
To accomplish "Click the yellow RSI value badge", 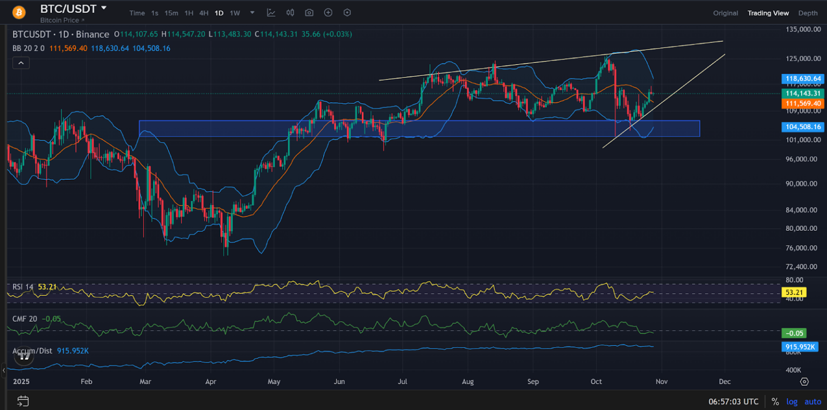I will point(794,292).
